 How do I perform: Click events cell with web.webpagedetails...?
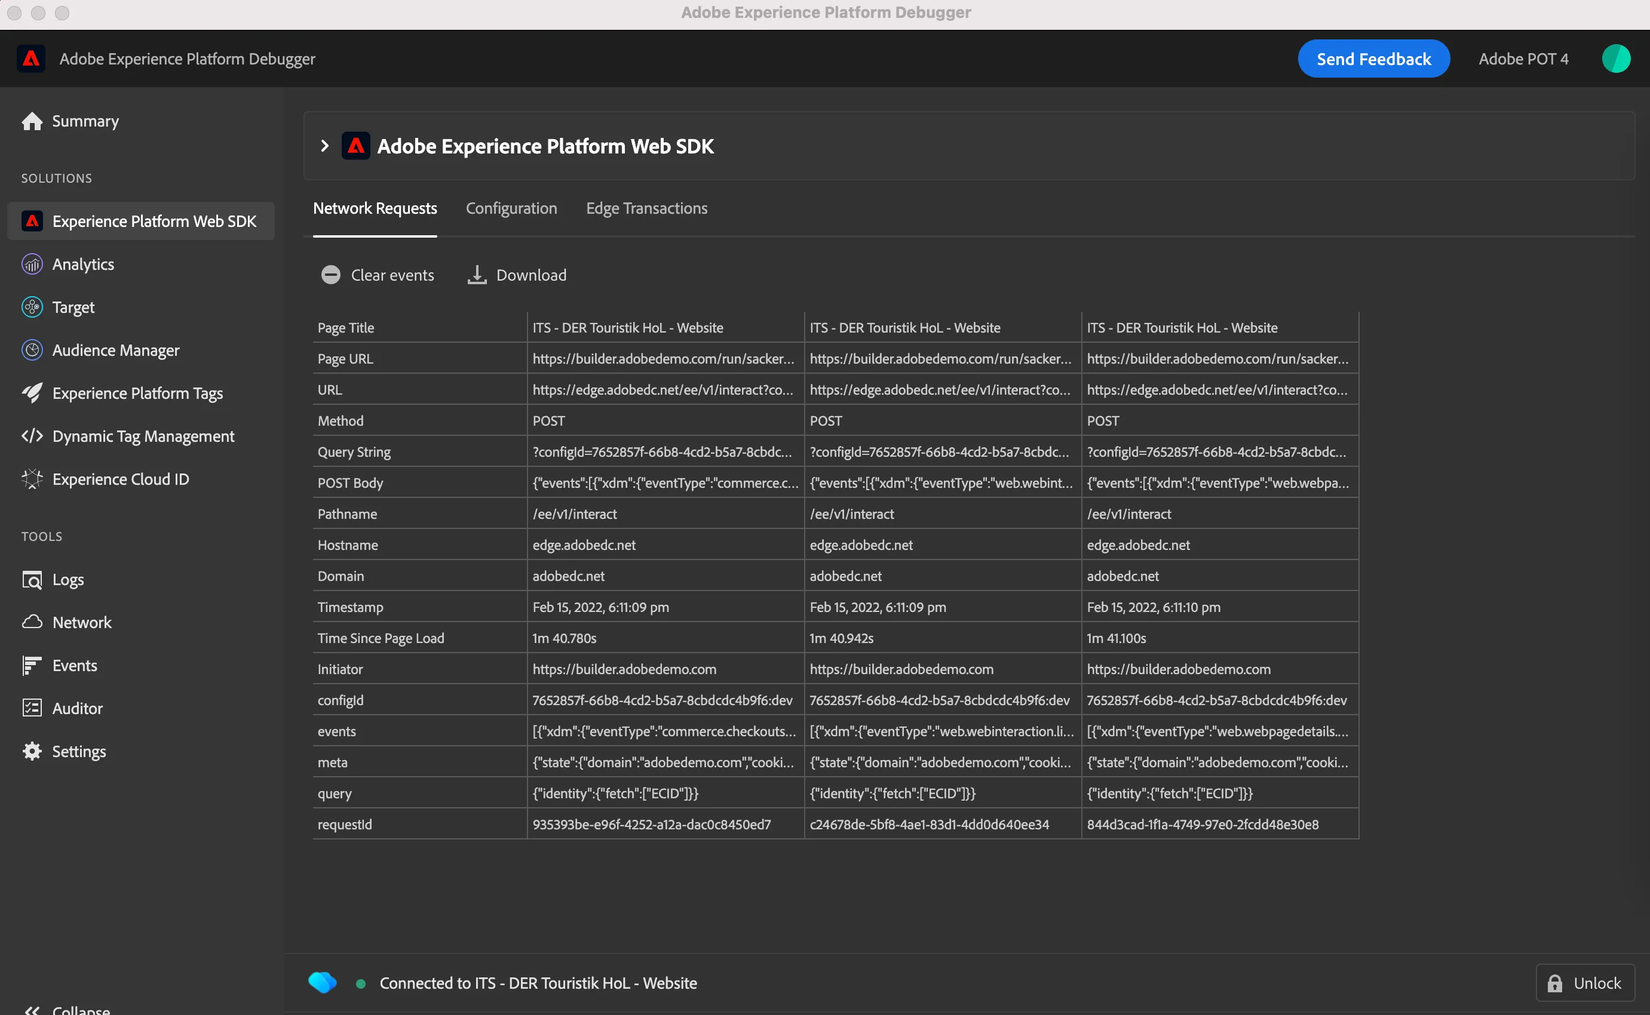click(1220, 731)
